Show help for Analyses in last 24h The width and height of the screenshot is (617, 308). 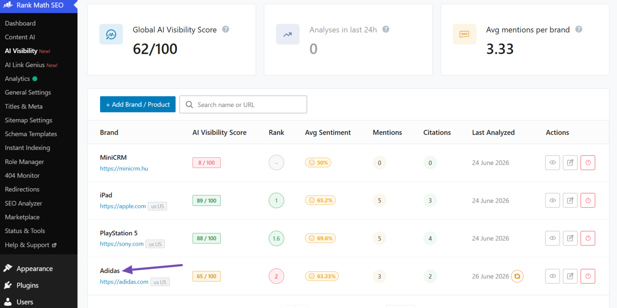point(386,29)
